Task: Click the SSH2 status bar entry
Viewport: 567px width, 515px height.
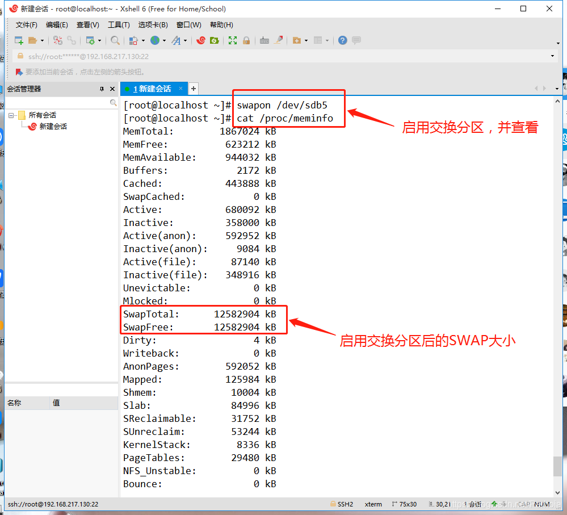Action: (341, 504)
